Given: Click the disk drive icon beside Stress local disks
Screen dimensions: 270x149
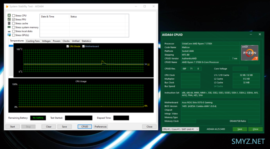Looking at the screenshot, I should tap(9, 31).
